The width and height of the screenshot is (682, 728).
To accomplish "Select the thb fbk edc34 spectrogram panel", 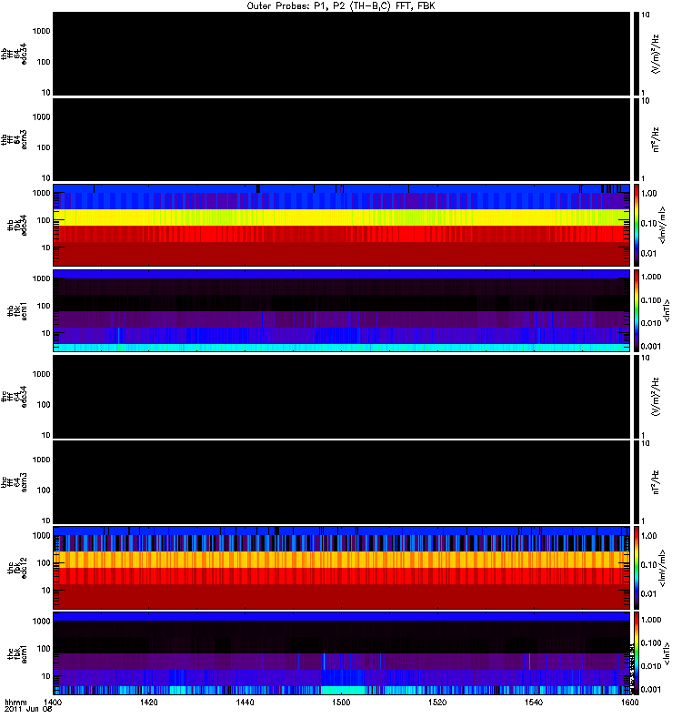I will 342,225.
